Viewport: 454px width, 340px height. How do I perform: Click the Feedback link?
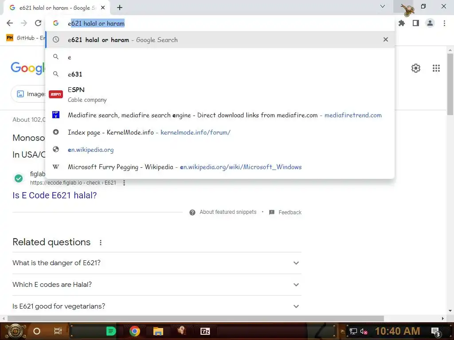pyautogui.click(x=290, y=212)
